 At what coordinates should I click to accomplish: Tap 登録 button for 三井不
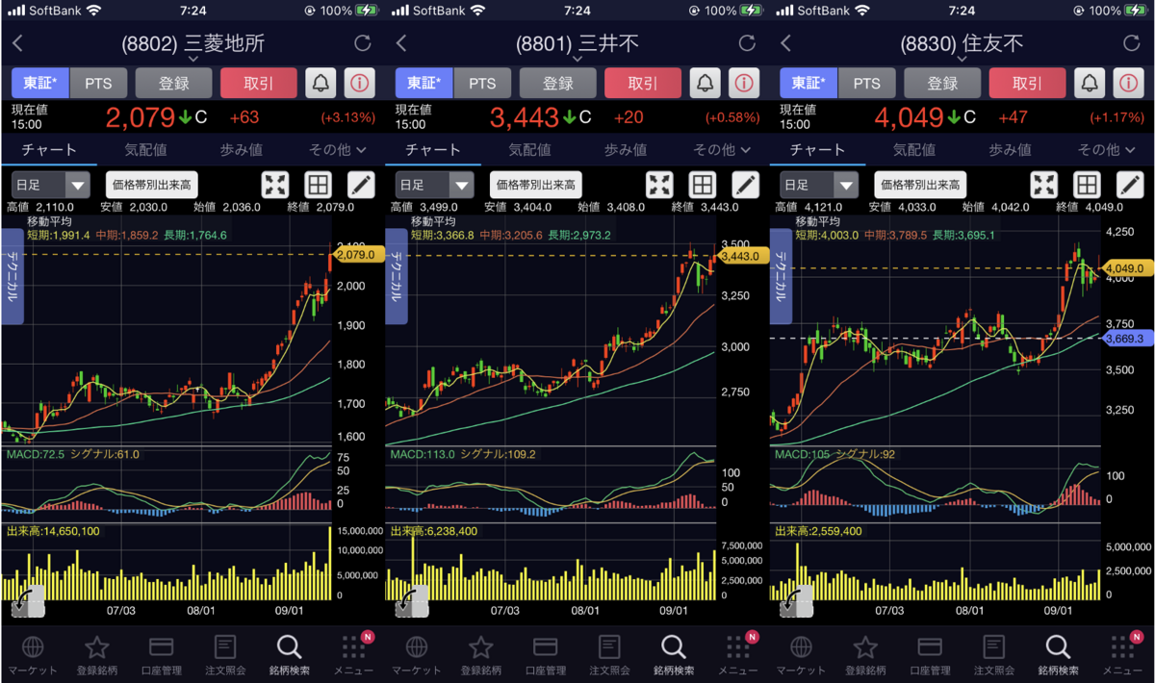click(558, 84)
